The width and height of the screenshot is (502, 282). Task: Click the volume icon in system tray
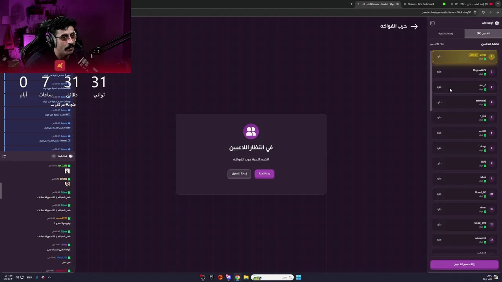pos(17,277)
